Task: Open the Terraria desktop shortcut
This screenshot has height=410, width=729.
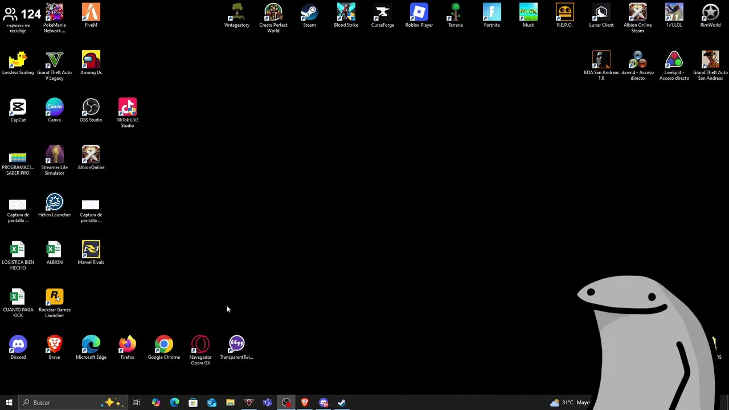Action: (456, 15)
